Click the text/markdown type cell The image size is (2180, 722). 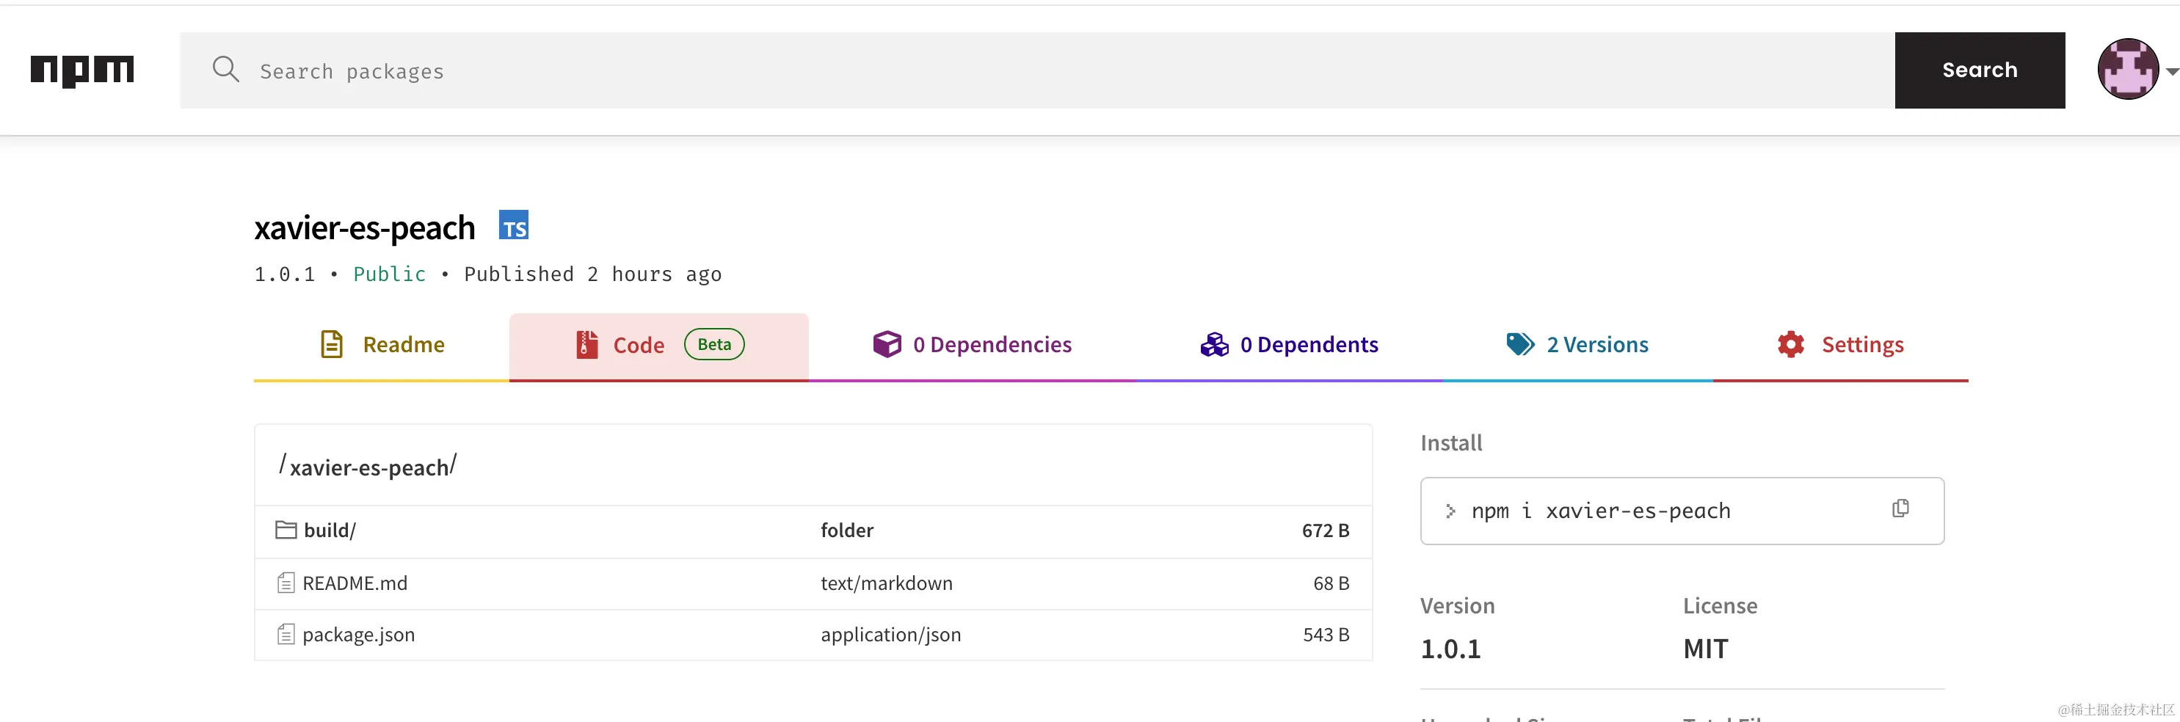886,583
